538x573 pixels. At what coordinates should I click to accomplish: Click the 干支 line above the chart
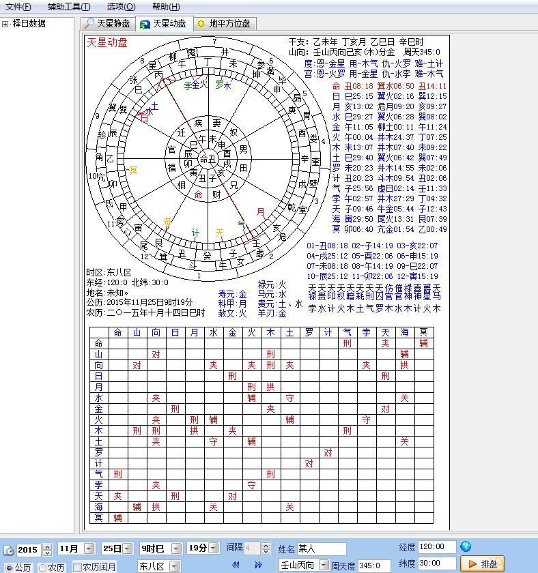pos(356,42)
